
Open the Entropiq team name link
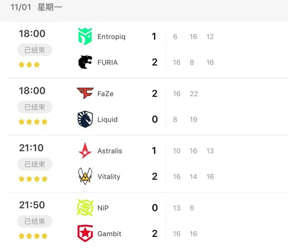point(112,37)
